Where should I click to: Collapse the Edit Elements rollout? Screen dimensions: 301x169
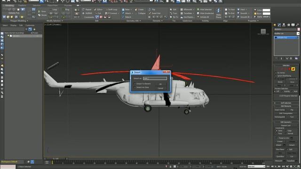point(286,106)
